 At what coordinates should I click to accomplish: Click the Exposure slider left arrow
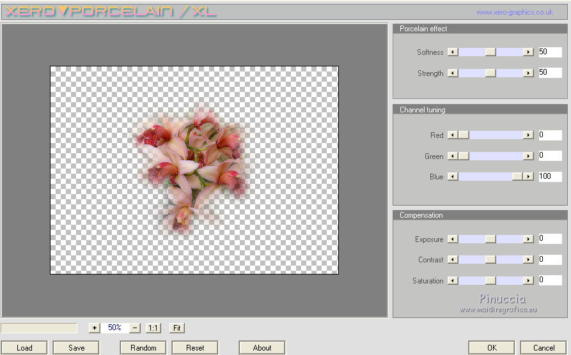tap(453, 239)
